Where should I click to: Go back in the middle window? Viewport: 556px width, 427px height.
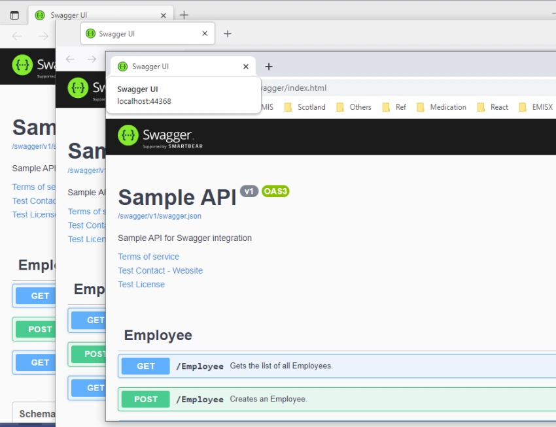tap(70, 59)
